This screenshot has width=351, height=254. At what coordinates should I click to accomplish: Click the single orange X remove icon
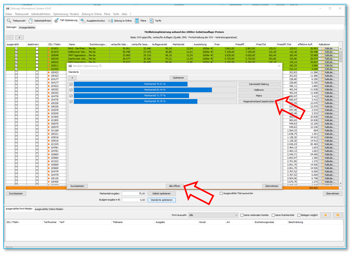(325, 215)
